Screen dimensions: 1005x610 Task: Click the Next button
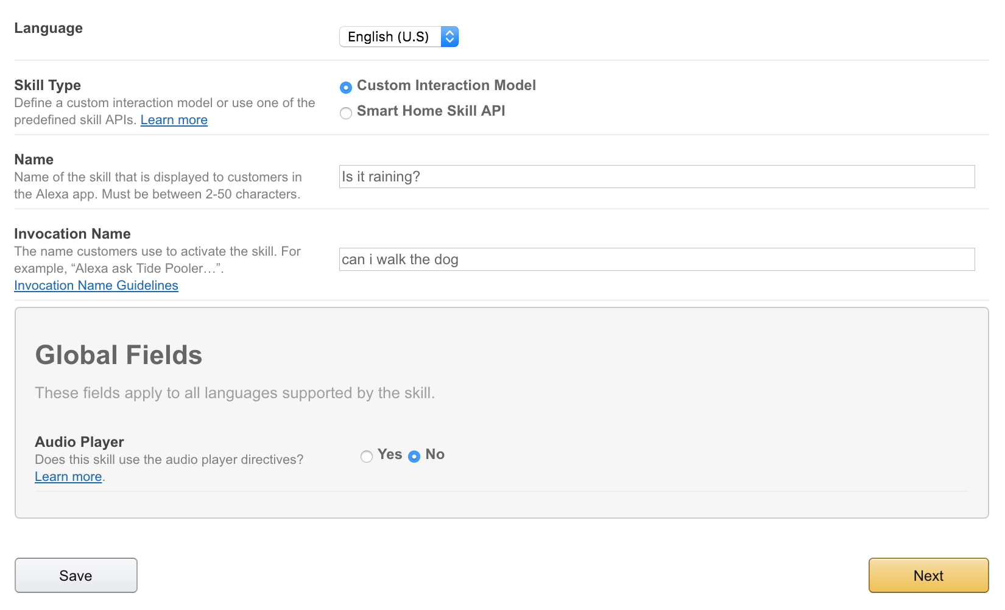(x=929, y=575)
